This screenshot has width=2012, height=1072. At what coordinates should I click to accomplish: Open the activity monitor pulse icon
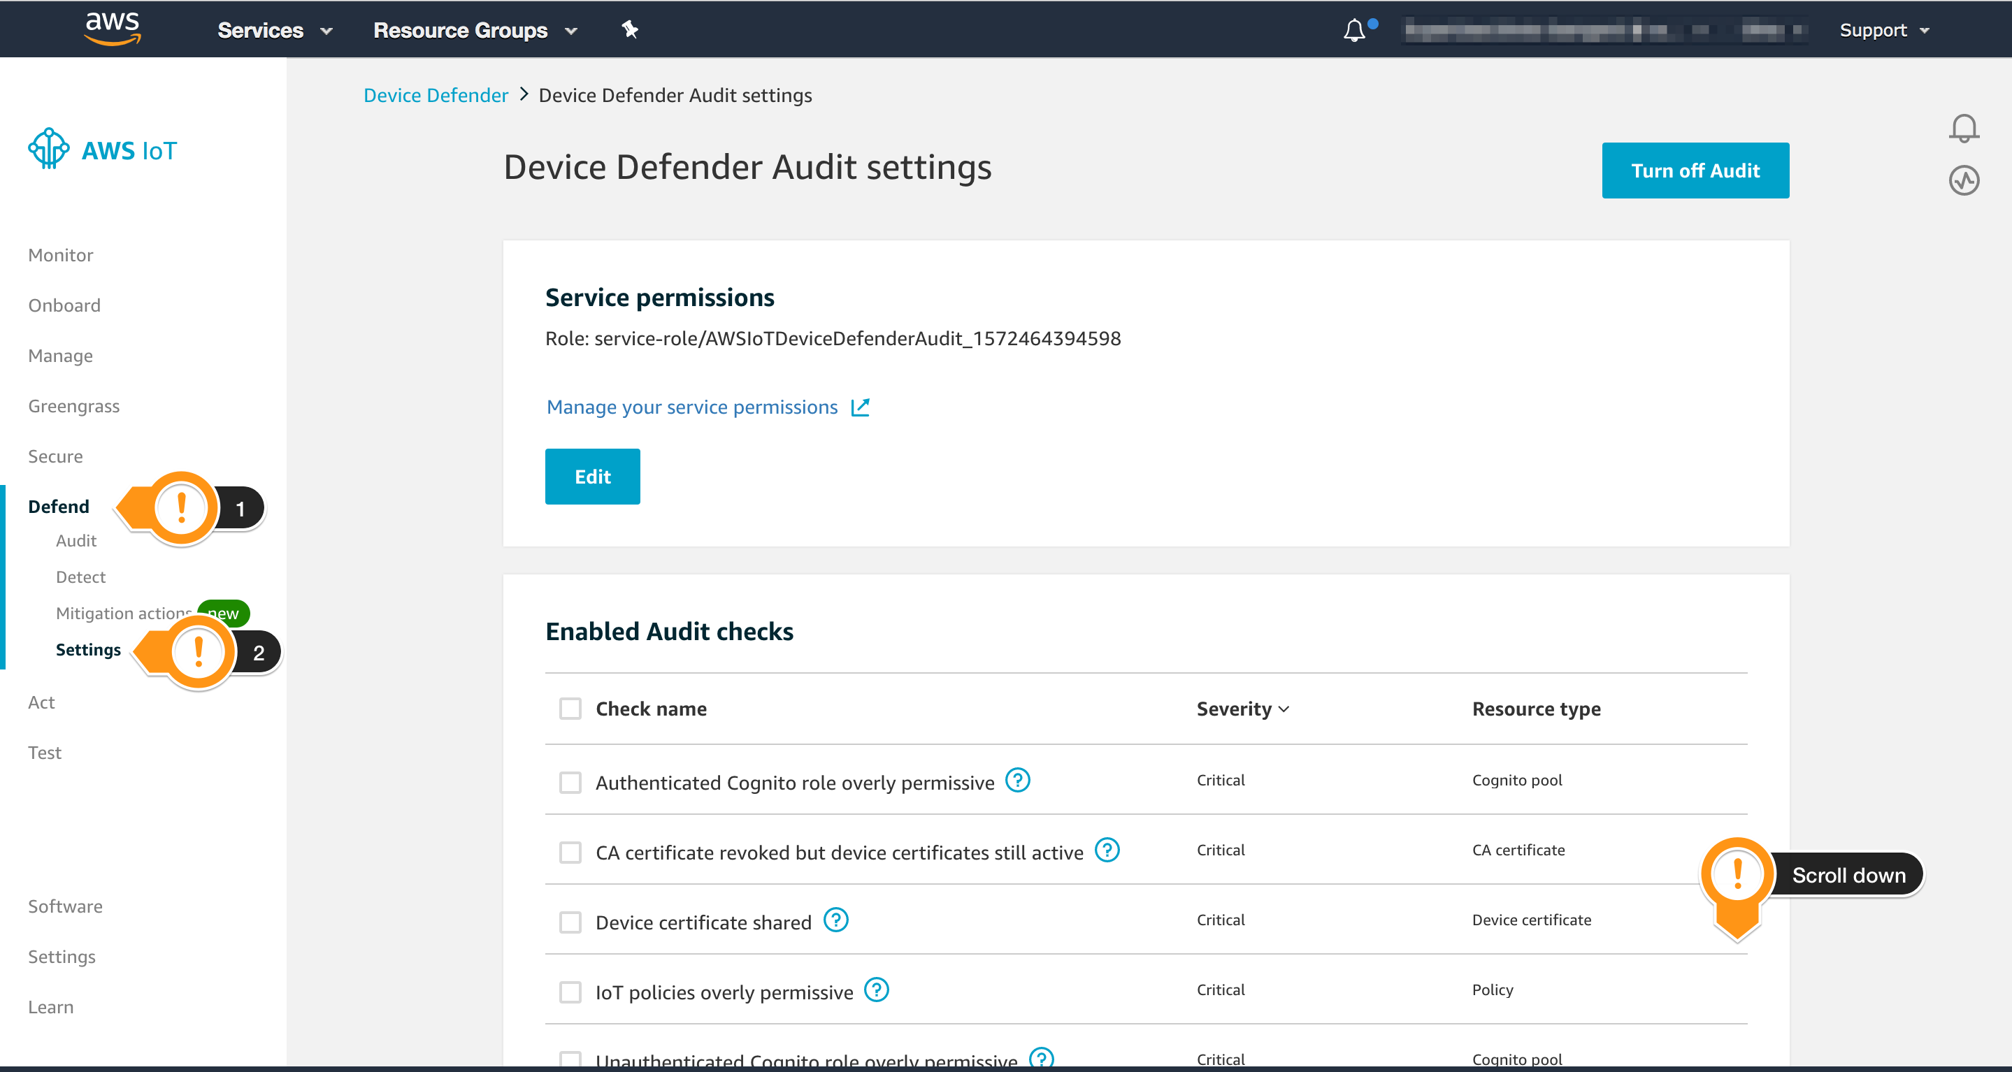(1964, 180)
